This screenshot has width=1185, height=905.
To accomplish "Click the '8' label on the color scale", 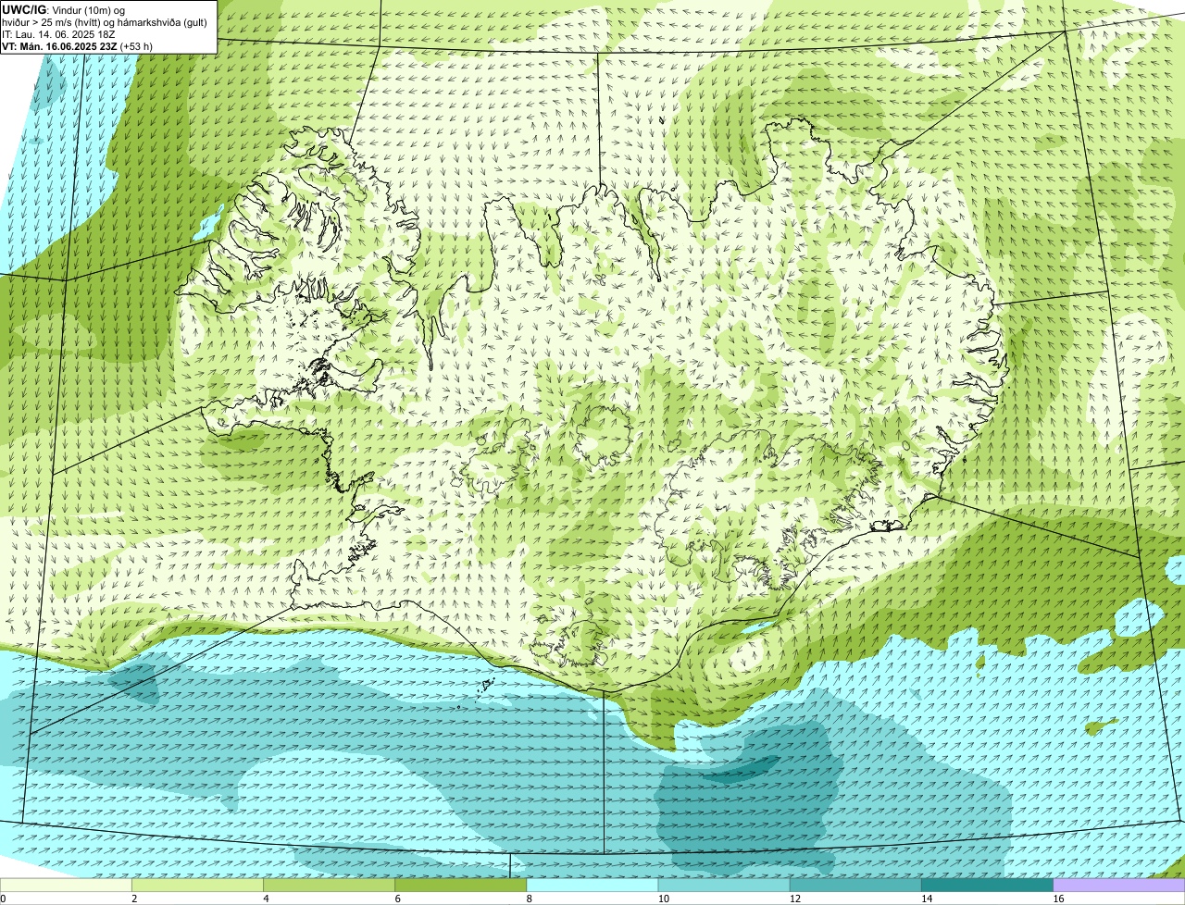I will pyautogui.click(x=529, y=899).
